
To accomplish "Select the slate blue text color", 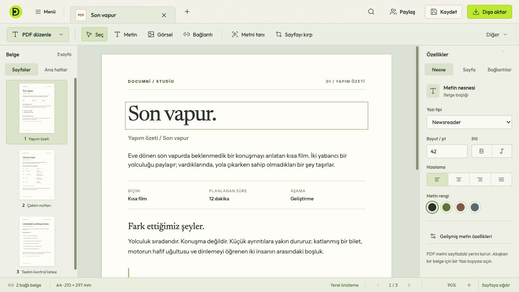I will [475, 207].
